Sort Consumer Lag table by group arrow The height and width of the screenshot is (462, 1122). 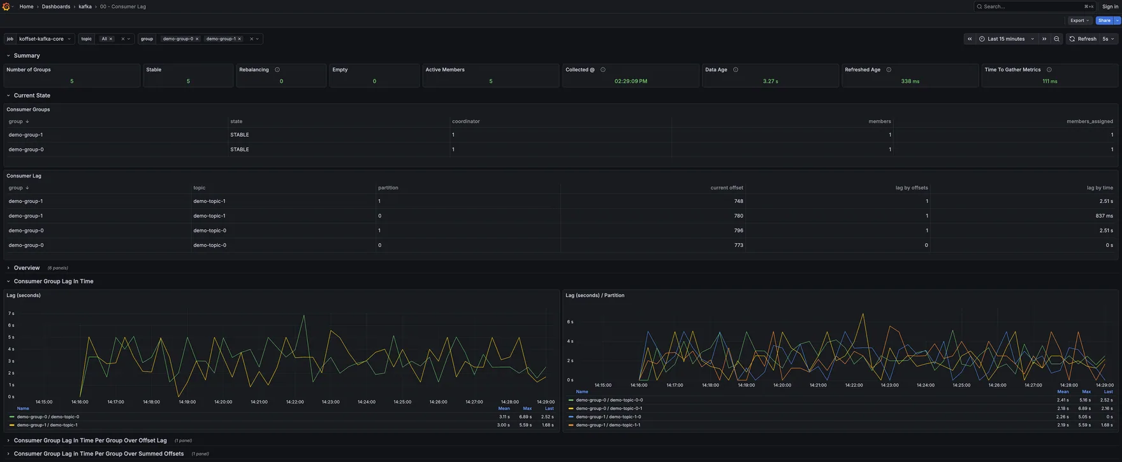27,188
